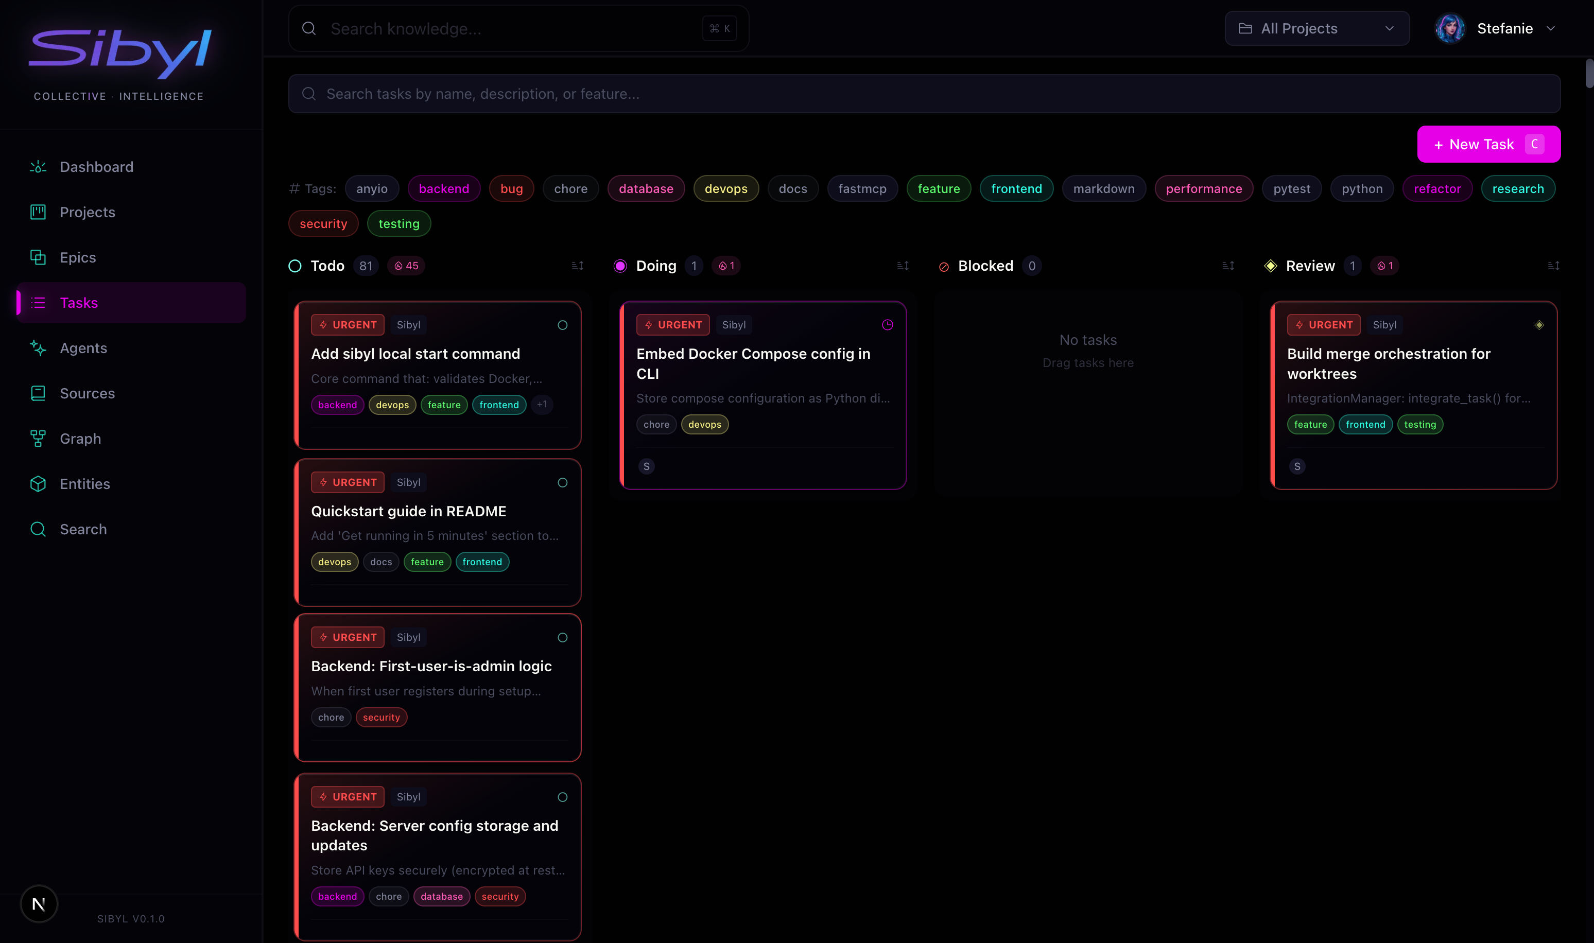Image resolution: width=1594 pixels, height=943 pixels.
Task: Open the Sources sidebar item
Action: [87, 393]
